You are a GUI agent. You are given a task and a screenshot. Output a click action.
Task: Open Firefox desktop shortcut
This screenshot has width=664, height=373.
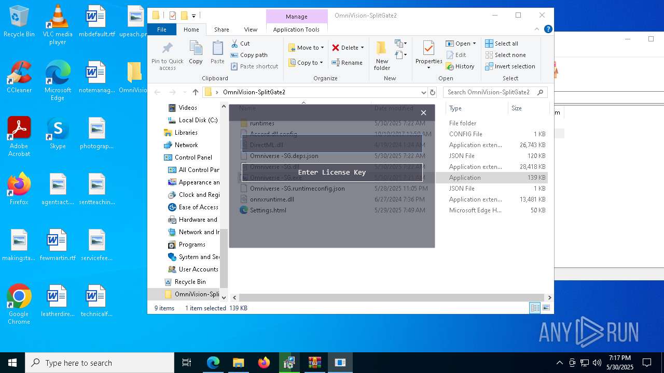point(19,189)
